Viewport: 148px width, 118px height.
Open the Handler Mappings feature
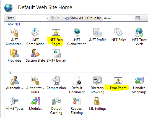point(139,85)
